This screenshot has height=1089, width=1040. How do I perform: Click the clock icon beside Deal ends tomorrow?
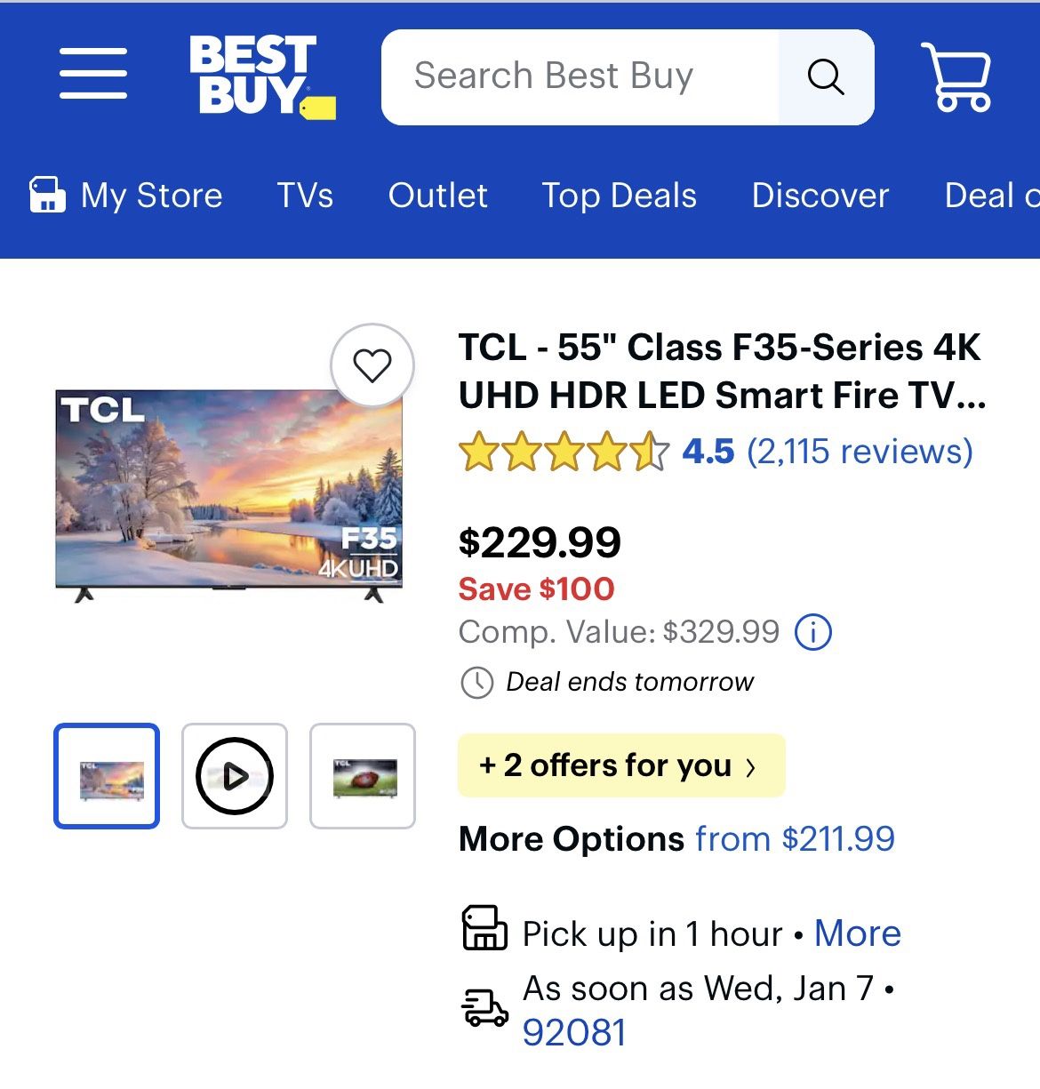477,683
